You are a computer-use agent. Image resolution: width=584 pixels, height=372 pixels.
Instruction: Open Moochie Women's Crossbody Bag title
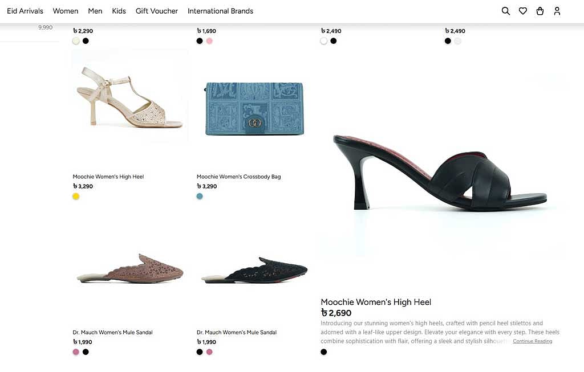click(239, 177)
